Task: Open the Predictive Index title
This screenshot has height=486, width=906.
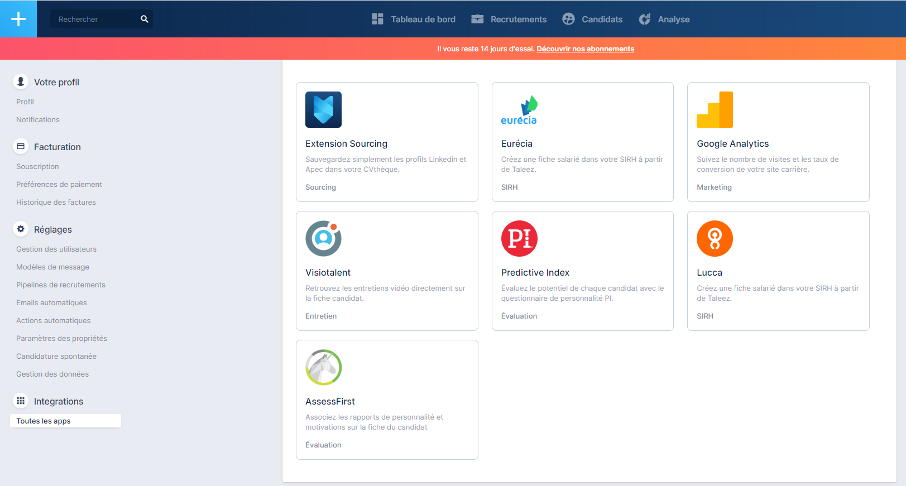Action: tap(535, 272)
